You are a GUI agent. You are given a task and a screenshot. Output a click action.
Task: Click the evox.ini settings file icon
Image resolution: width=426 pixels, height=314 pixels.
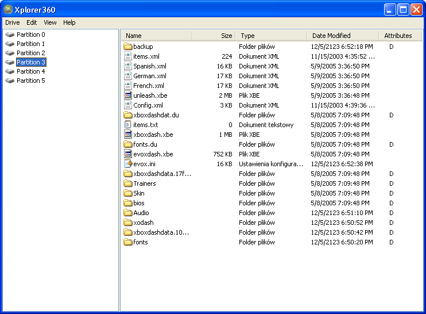127,164
